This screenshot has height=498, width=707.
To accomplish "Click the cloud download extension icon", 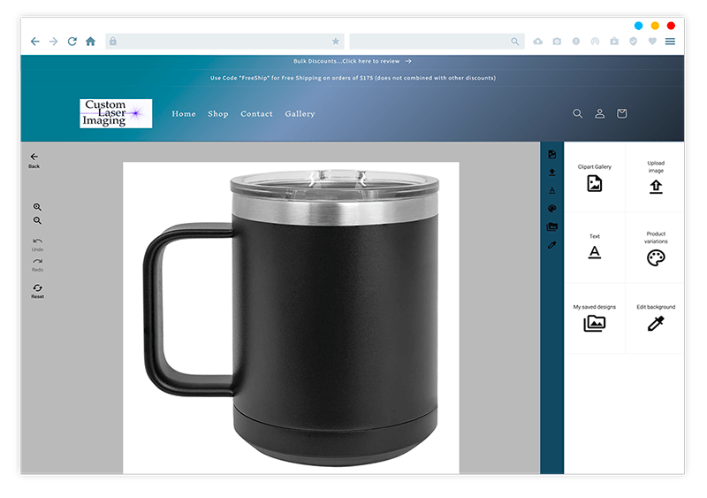I will [538, 42].
